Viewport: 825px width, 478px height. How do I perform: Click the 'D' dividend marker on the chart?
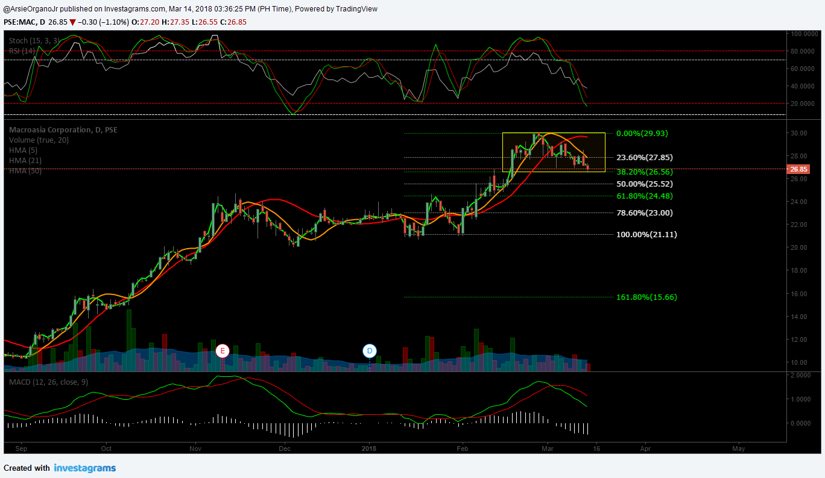click(x=370, y=350)
